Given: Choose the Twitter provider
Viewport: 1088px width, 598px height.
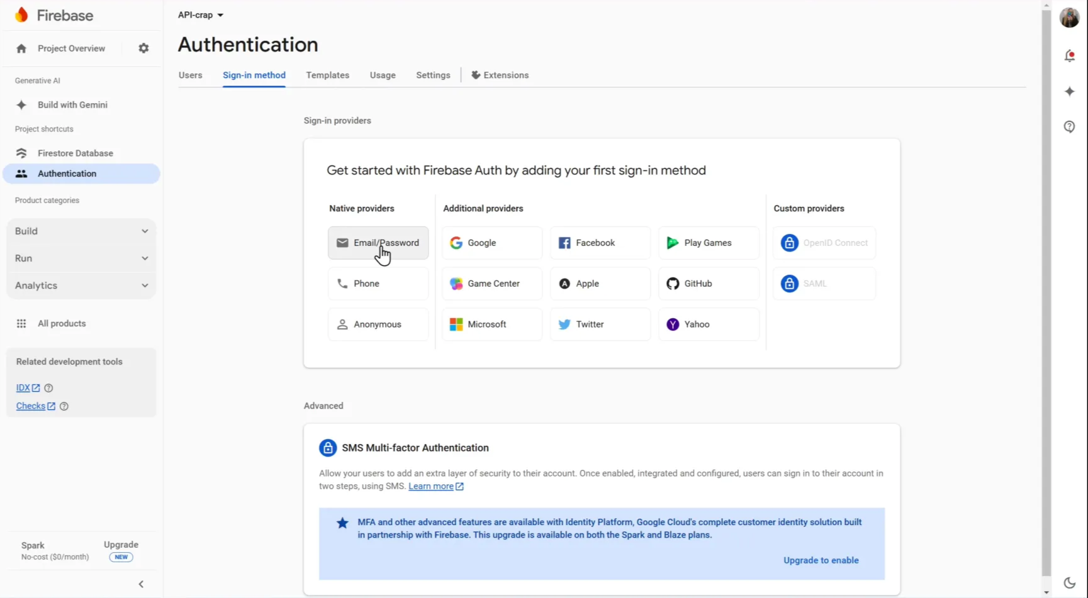Looking at the screenshot, I should click(600, 324).
